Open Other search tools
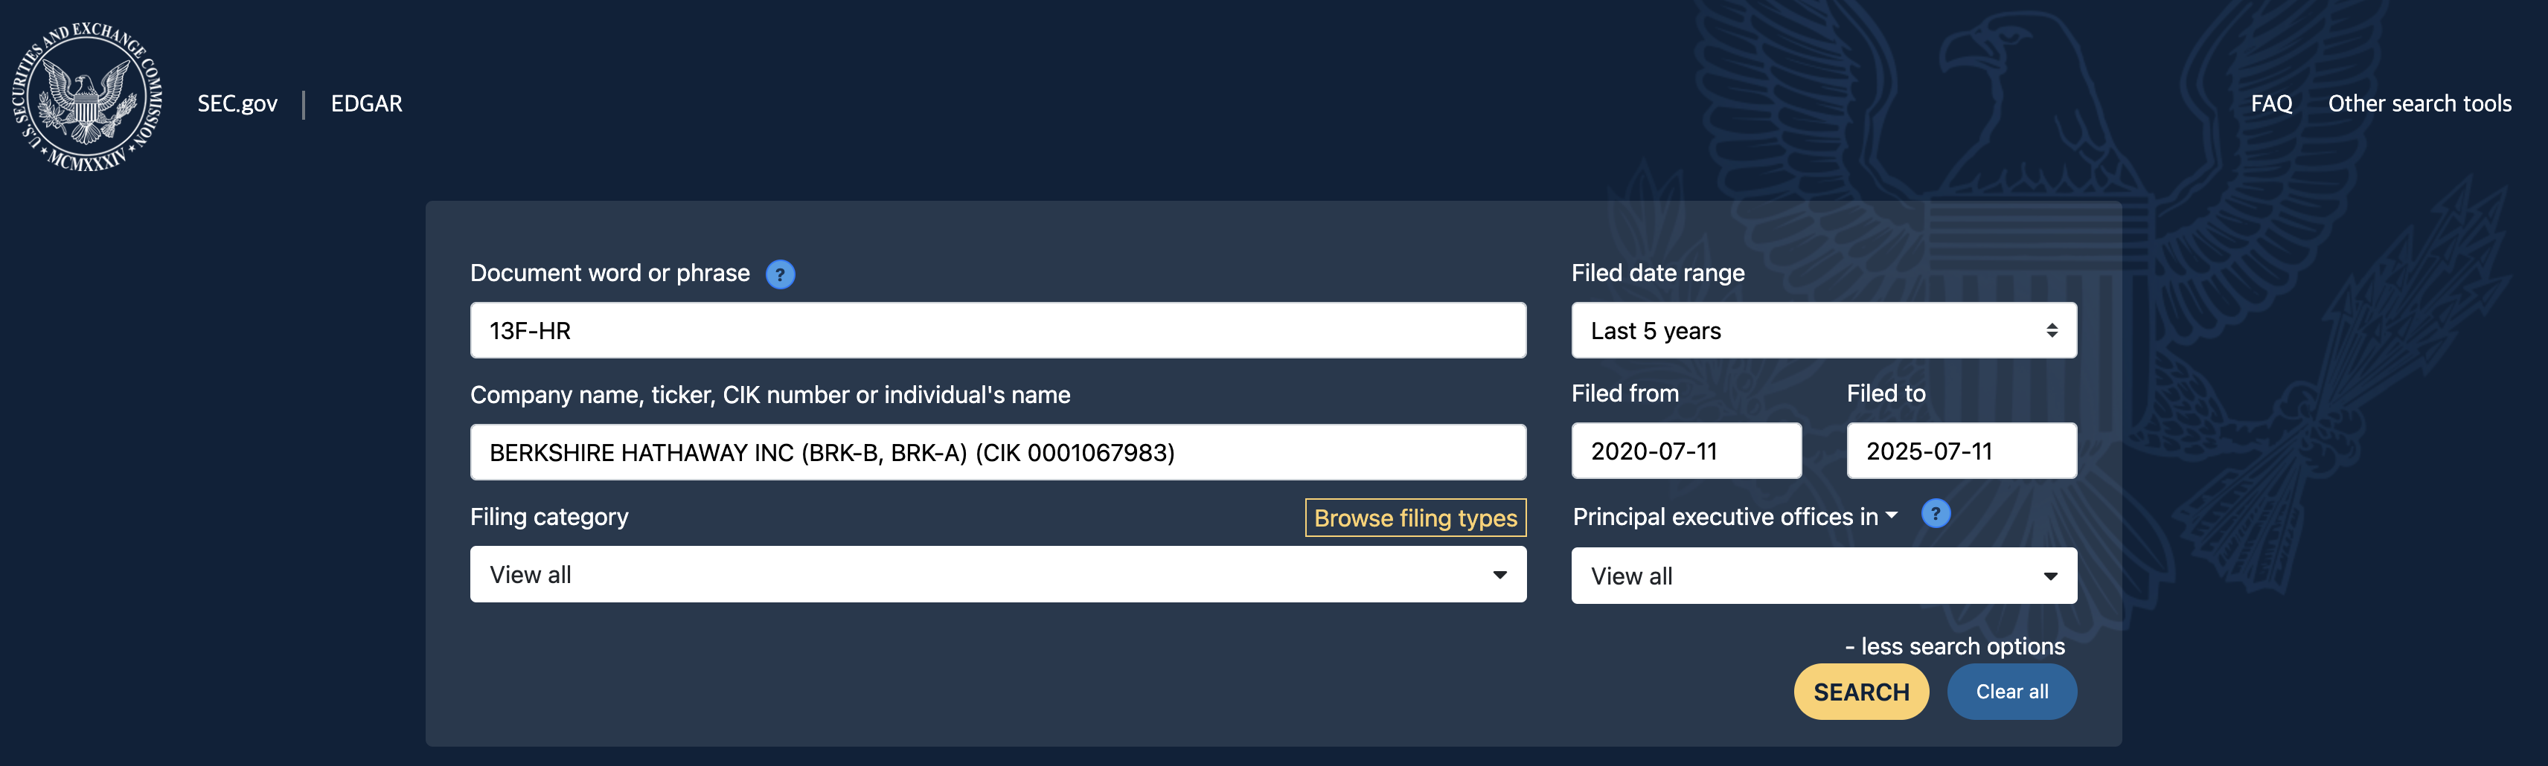 2419,104
